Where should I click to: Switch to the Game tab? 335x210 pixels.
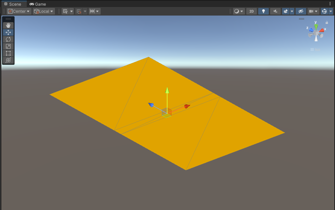(37, 4)
